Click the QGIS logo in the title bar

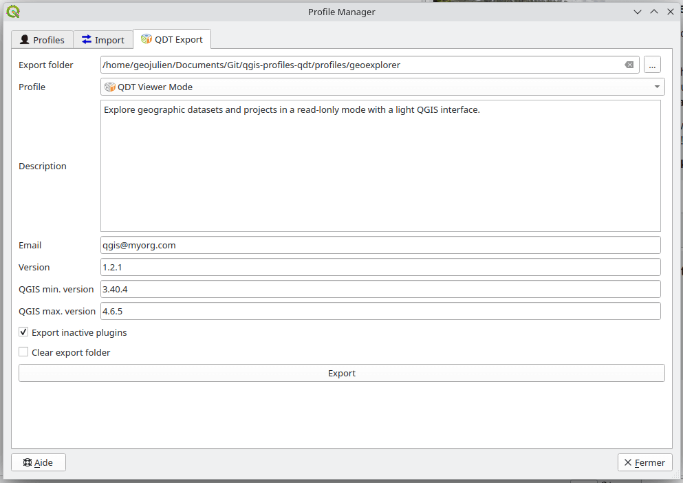(12, 11)
